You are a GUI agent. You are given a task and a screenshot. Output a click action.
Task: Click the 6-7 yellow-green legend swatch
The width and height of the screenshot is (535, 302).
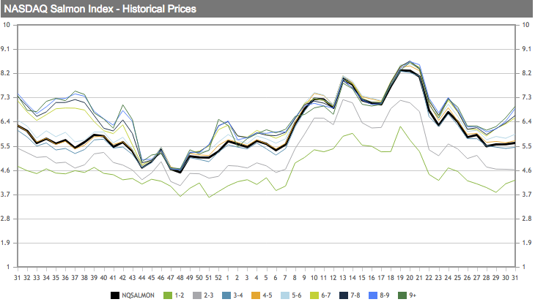tap(314, 295)
